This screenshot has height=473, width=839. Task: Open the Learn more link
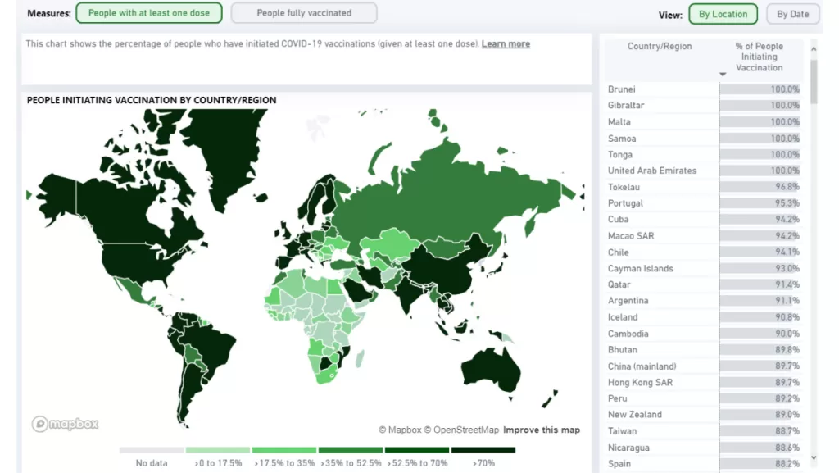pos(506,43)
